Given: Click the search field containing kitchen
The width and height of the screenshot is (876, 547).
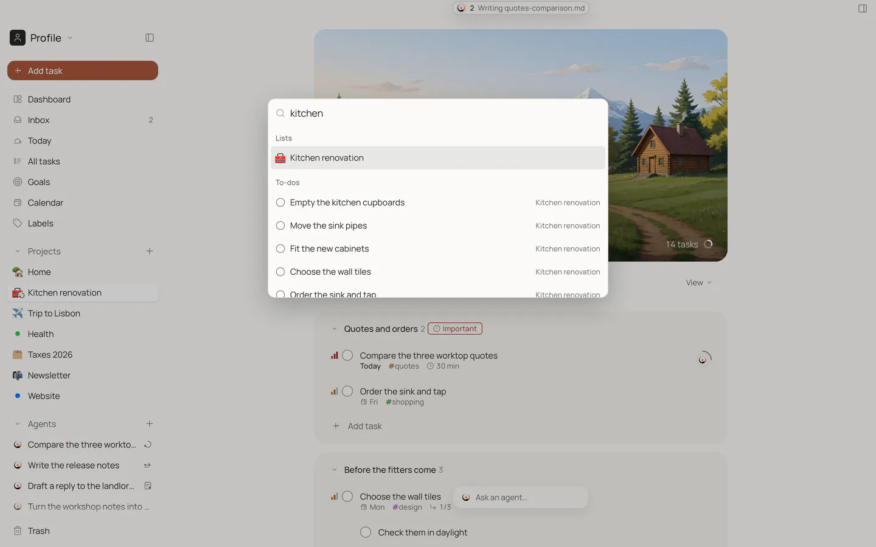Looking at the screenshot, I should [x=438, y=113].
